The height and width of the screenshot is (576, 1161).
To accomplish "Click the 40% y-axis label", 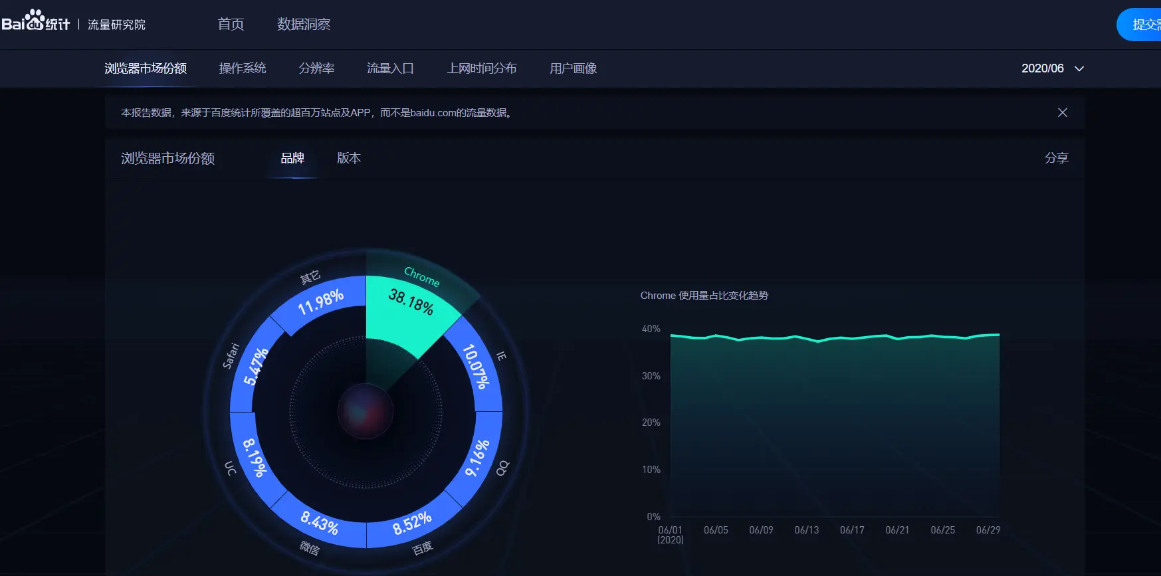I will [651, 329].
